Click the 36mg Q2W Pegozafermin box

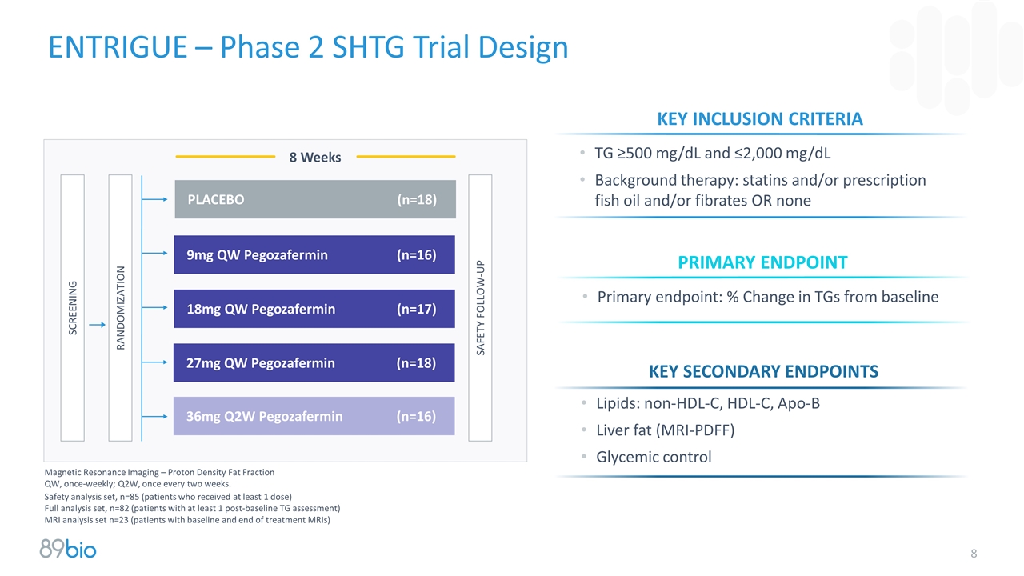314,416
